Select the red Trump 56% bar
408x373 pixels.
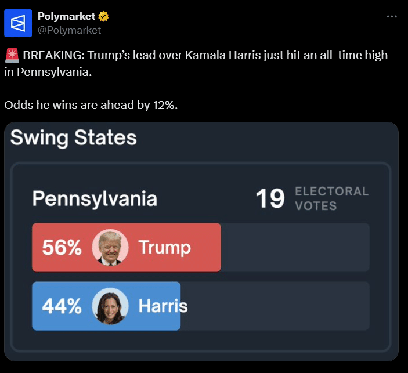point(127,247)
